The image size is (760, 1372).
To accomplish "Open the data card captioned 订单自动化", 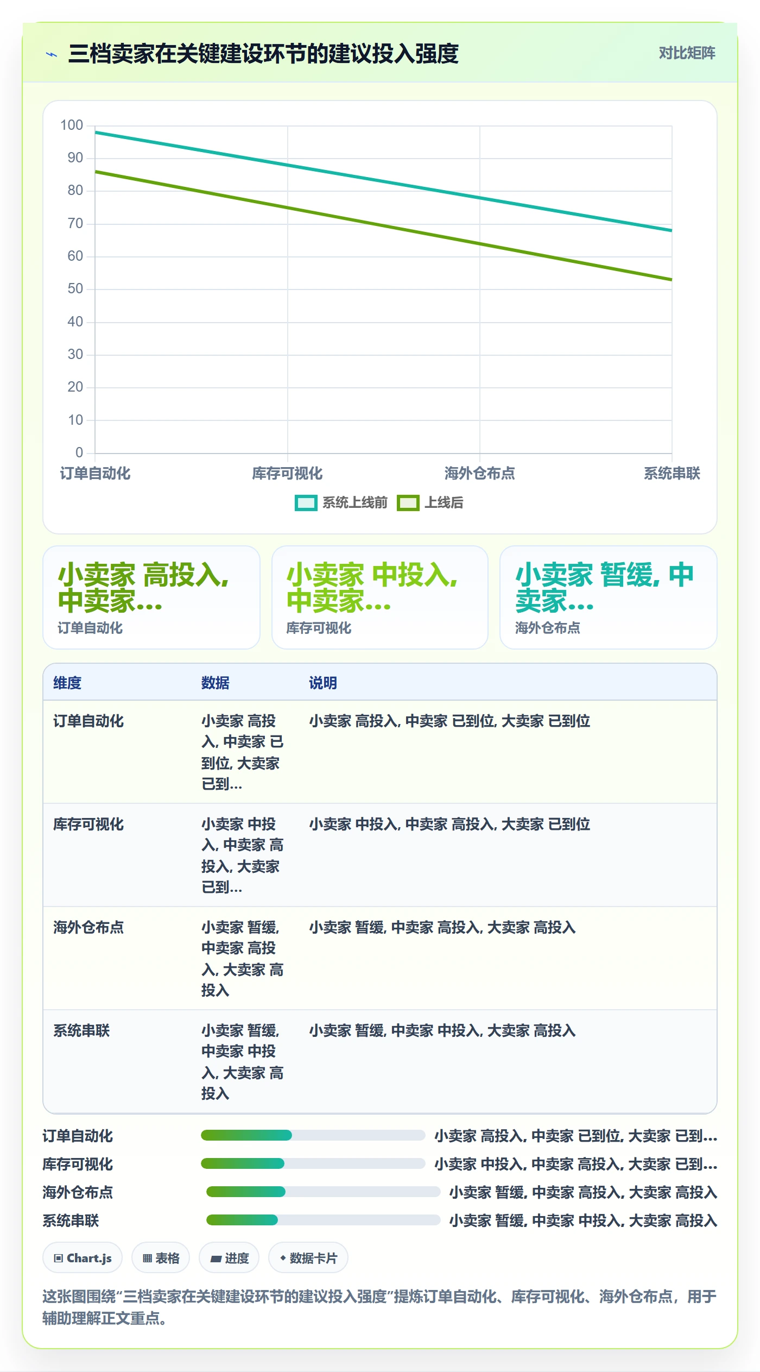I will click(x=151, y=597).
